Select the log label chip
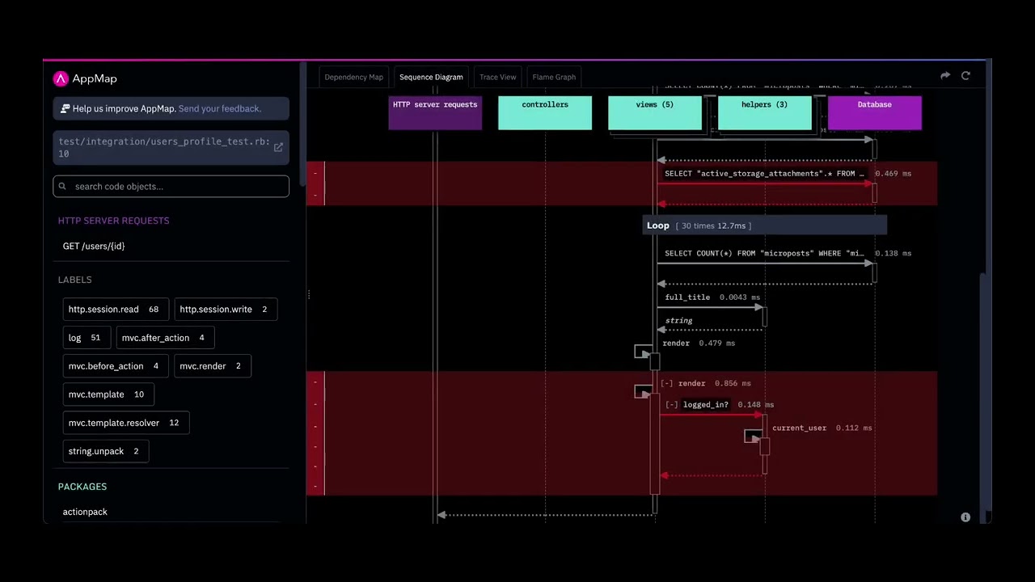 (x=87, y=338)
